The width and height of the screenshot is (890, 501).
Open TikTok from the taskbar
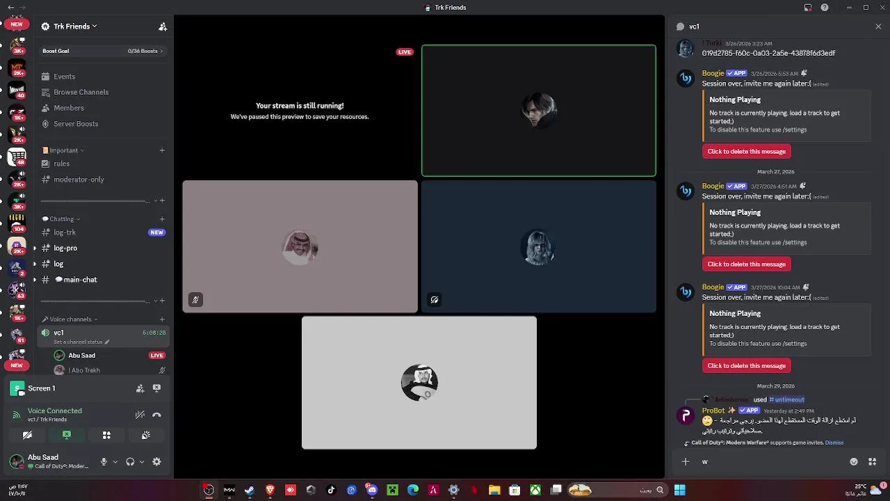coord(331,490)
